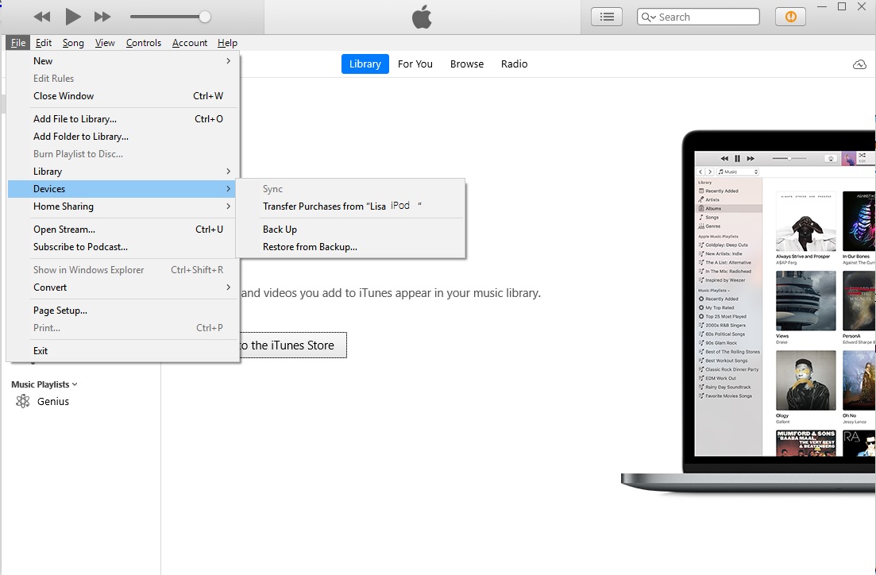Switch to the Browse tab
The height and width of the screenshot is (575, 876).
coord(467,64)
